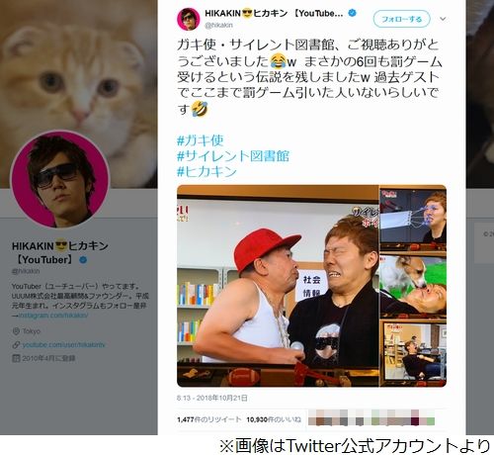Open the bottom-right library chair photo
Image resolution: width=494 pixels, height=455 pixels.
coord(413,353)
